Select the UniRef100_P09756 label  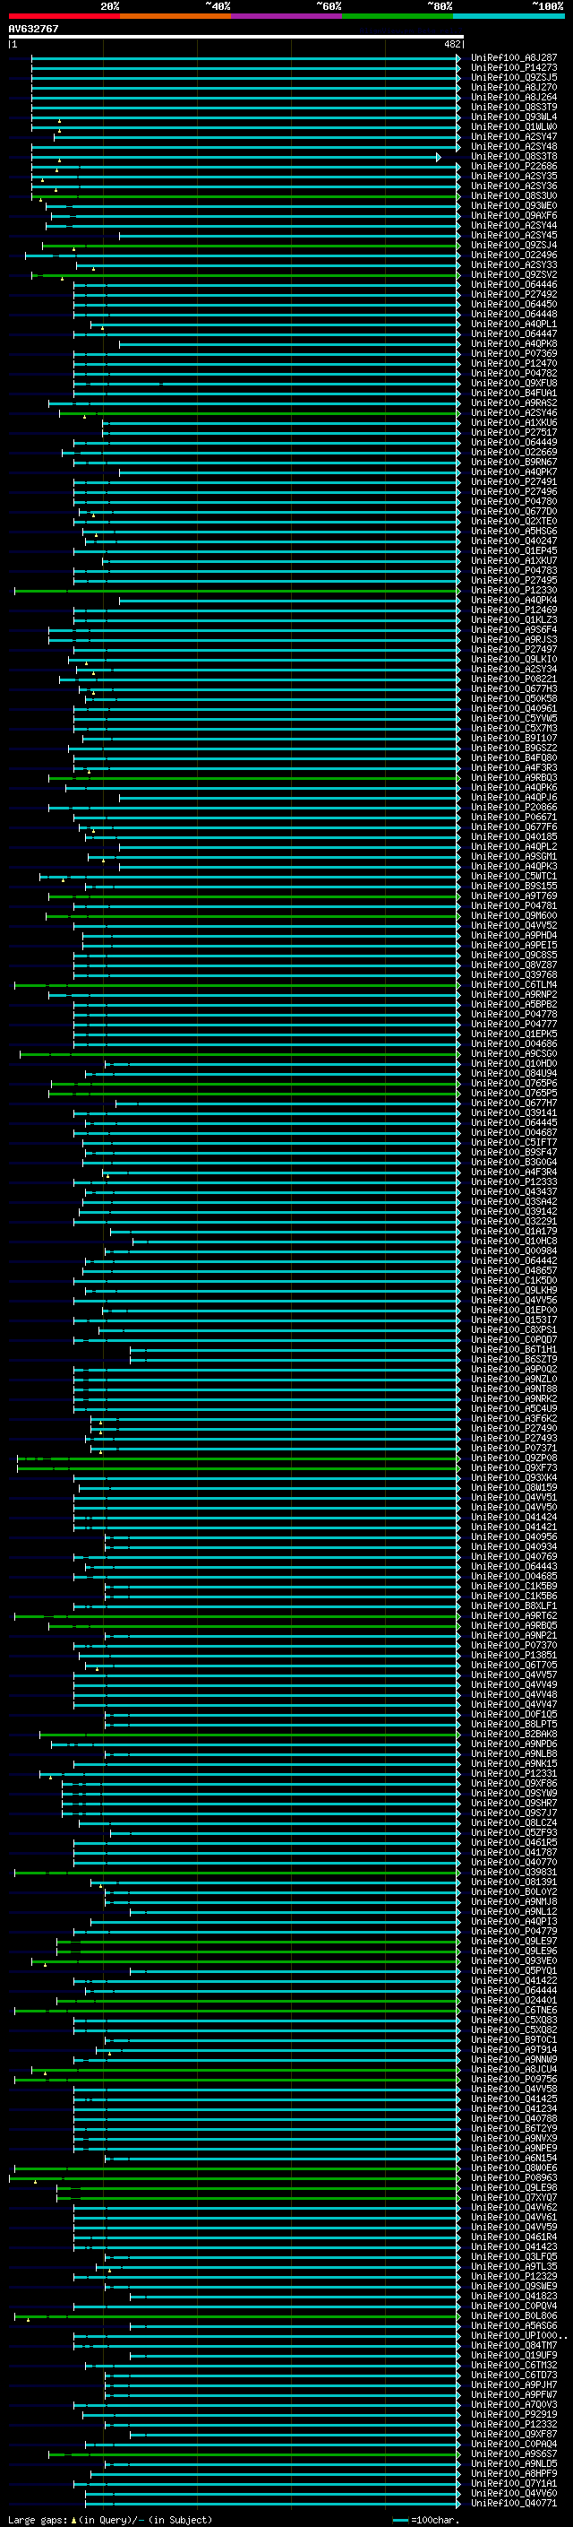514,2079
